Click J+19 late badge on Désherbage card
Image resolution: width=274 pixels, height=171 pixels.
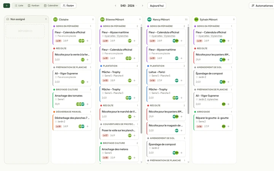58,126
